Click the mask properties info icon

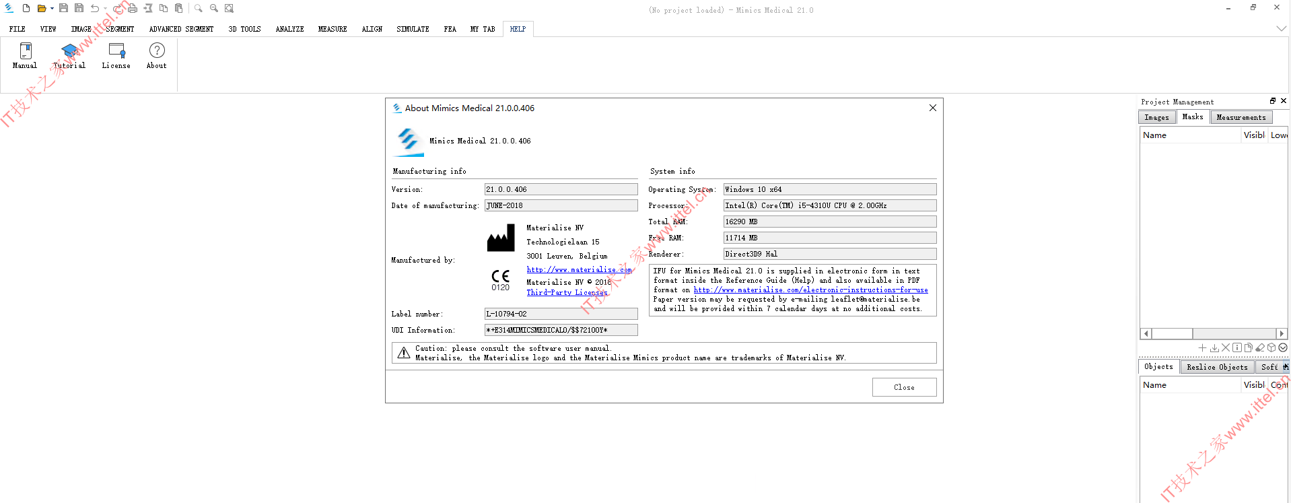[1237, 348]
